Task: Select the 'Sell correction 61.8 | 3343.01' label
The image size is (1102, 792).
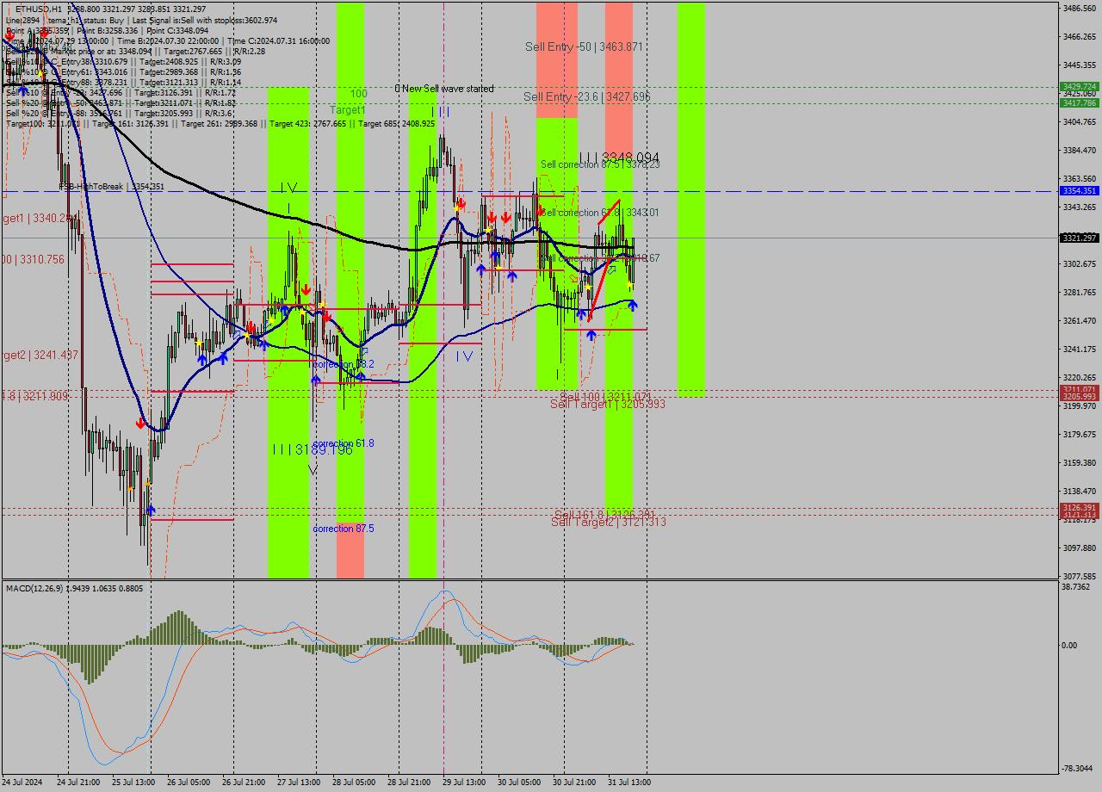Action: 600,212
